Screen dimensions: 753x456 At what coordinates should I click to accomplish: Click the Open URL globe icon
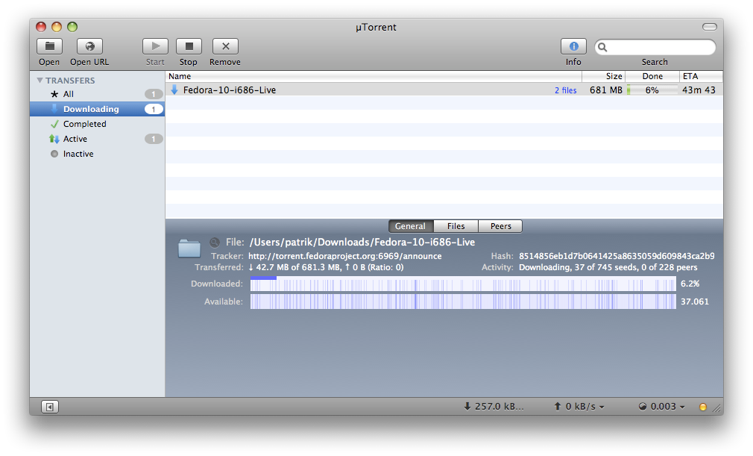pos(89,46)
